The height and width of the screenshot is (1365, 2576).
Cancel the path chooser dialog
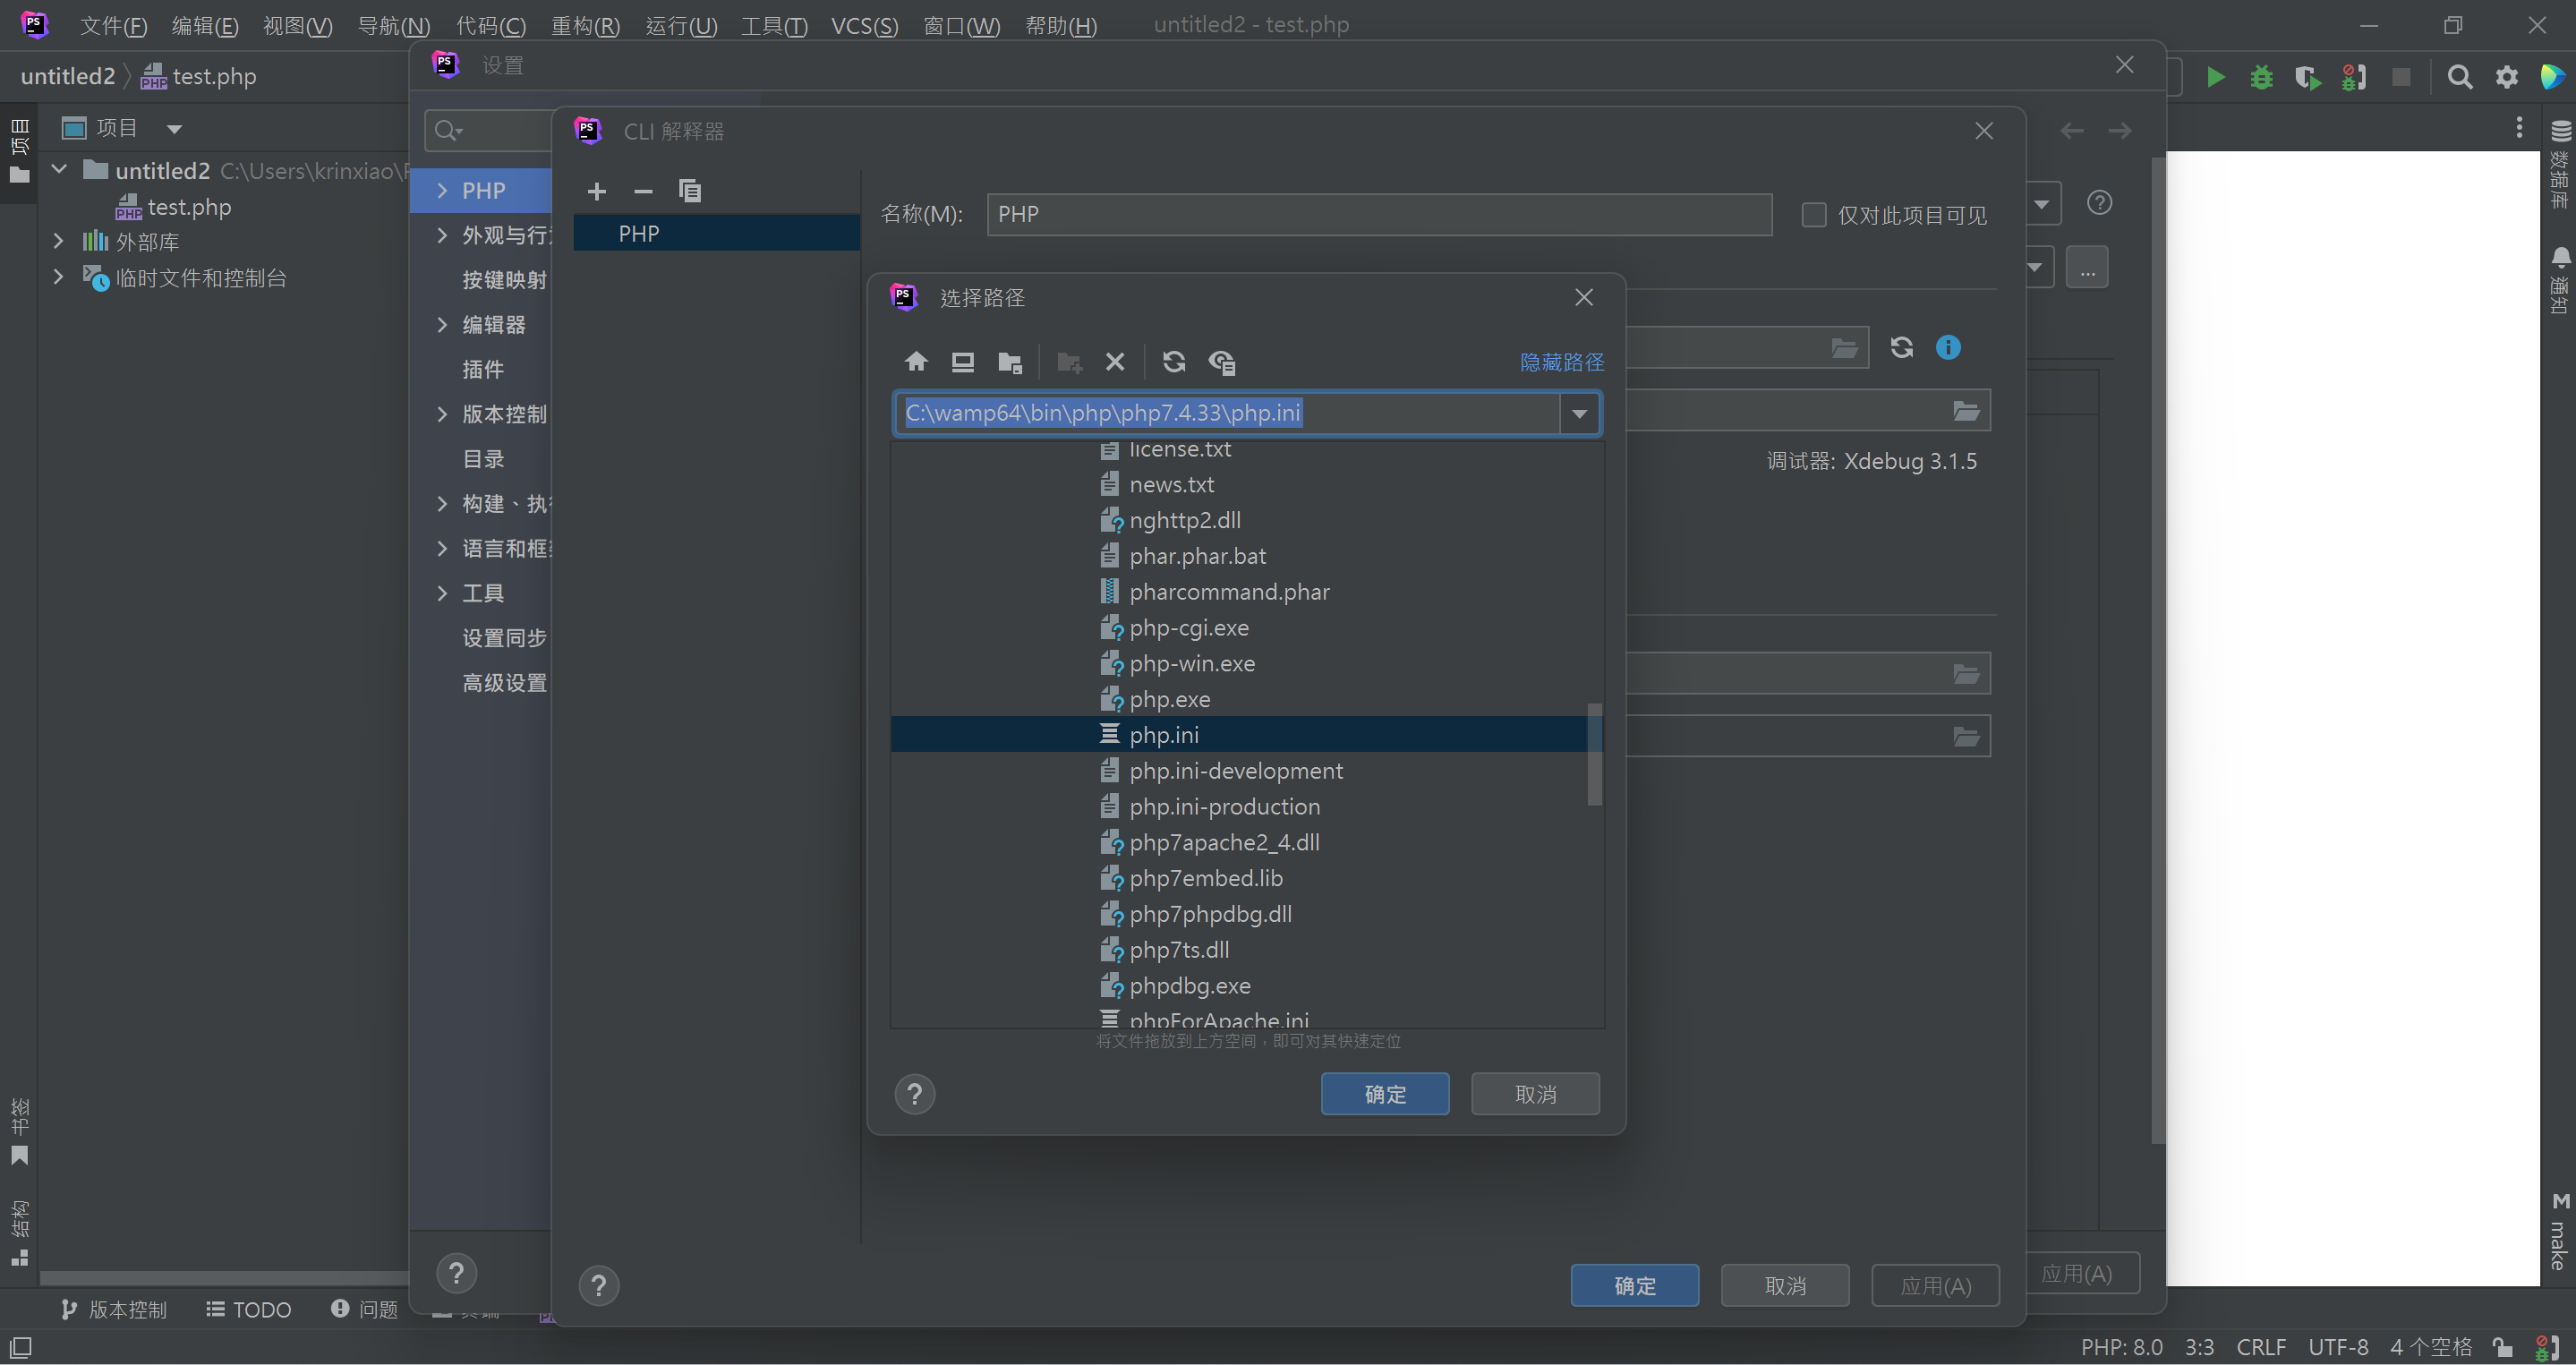[x=1535, y=1094]
